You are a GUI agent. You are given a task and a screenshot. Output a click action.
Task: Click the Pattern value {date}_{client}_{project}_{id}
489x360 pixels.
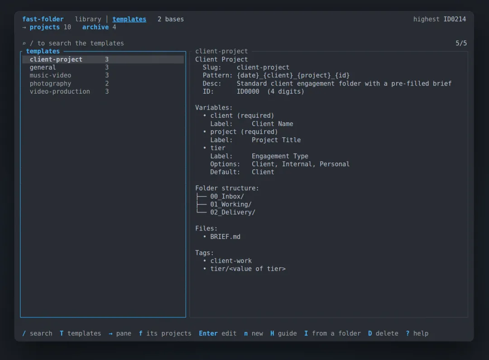[x=293, y=76]
